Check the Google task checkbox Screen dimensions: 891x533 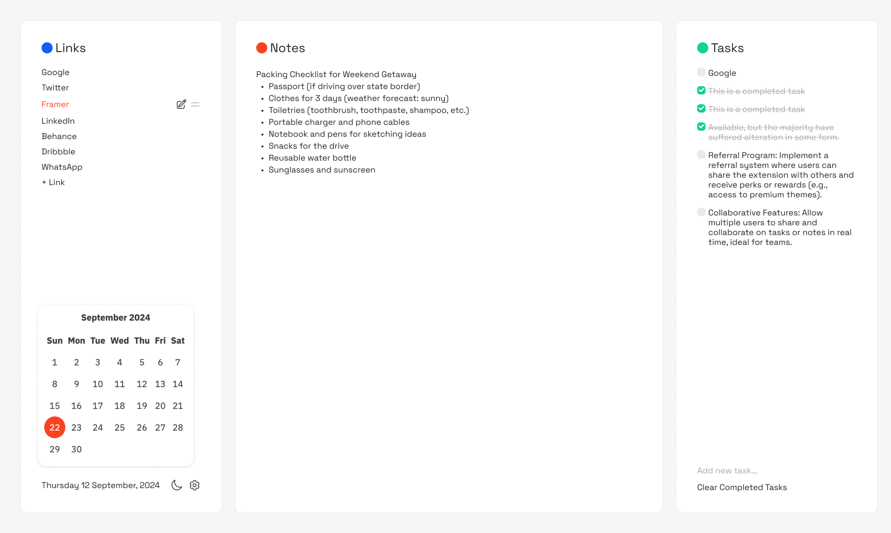coord(701,72)
